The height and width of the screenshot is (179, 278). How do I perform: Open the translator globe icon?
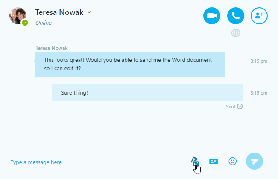point(236,33)
